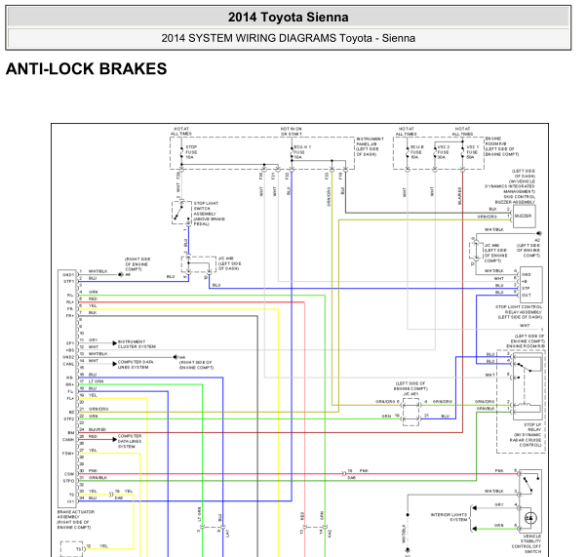Click the '2014 Toyota Sienna' title heading
Image resolution: width=587 pixels, height=557 pixels.
point(288,18)
